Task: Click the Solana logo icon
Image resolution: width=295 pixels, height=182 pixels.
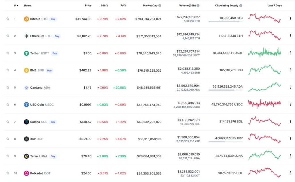Action: point(26,122)
